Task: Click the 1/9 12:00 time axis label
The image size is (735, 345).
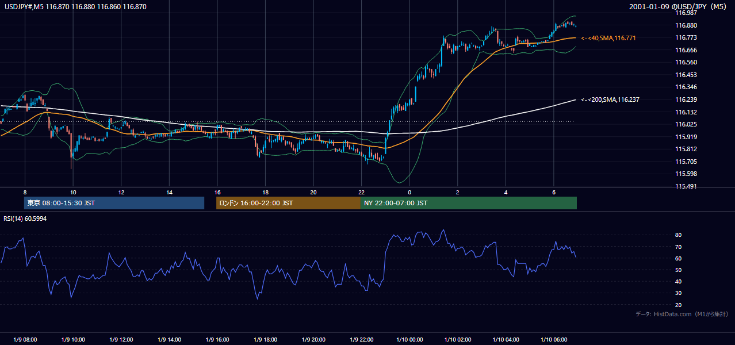Action: 121,339
